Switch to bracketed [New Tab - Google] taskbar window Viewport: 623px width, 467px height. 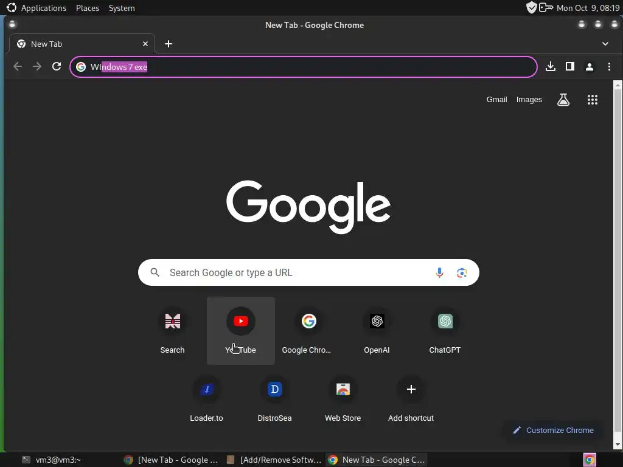click(x=171, y=460)
